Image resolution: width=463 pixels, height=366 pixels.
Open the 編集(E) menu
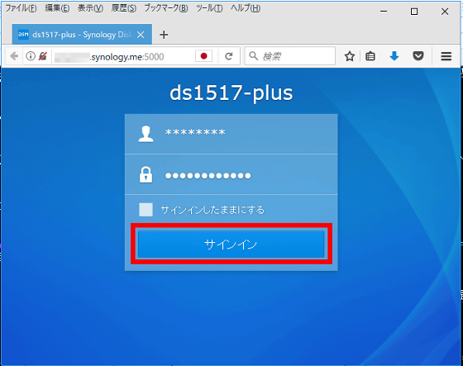pos(57,8)
